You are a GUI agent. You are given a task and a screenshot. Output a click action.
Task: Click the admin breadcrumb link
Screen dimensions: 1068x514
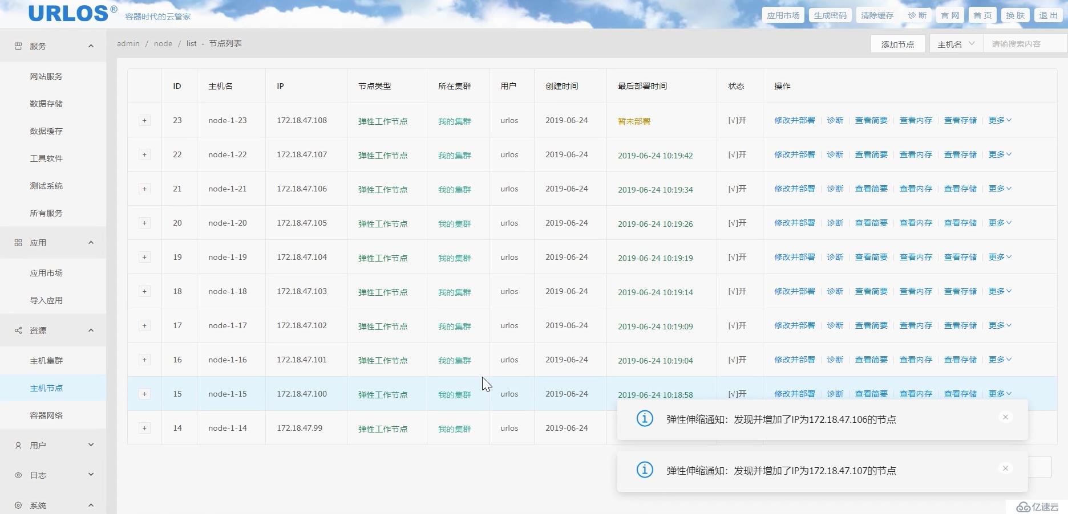point(128,43)
